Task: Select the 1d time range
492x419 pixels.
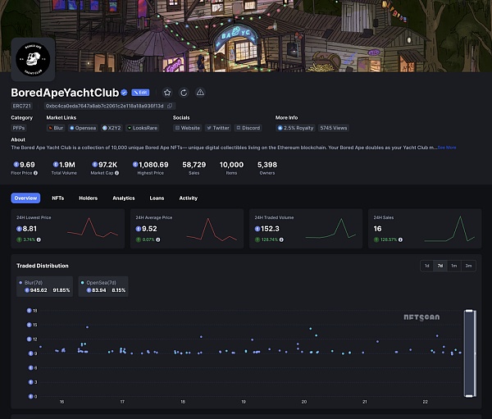Action: [x=426, y=266]
